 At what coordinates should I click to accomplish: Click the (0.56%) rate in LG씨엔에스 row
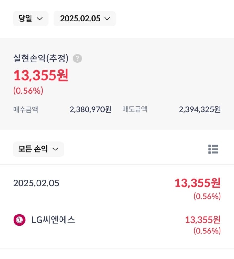207,231
